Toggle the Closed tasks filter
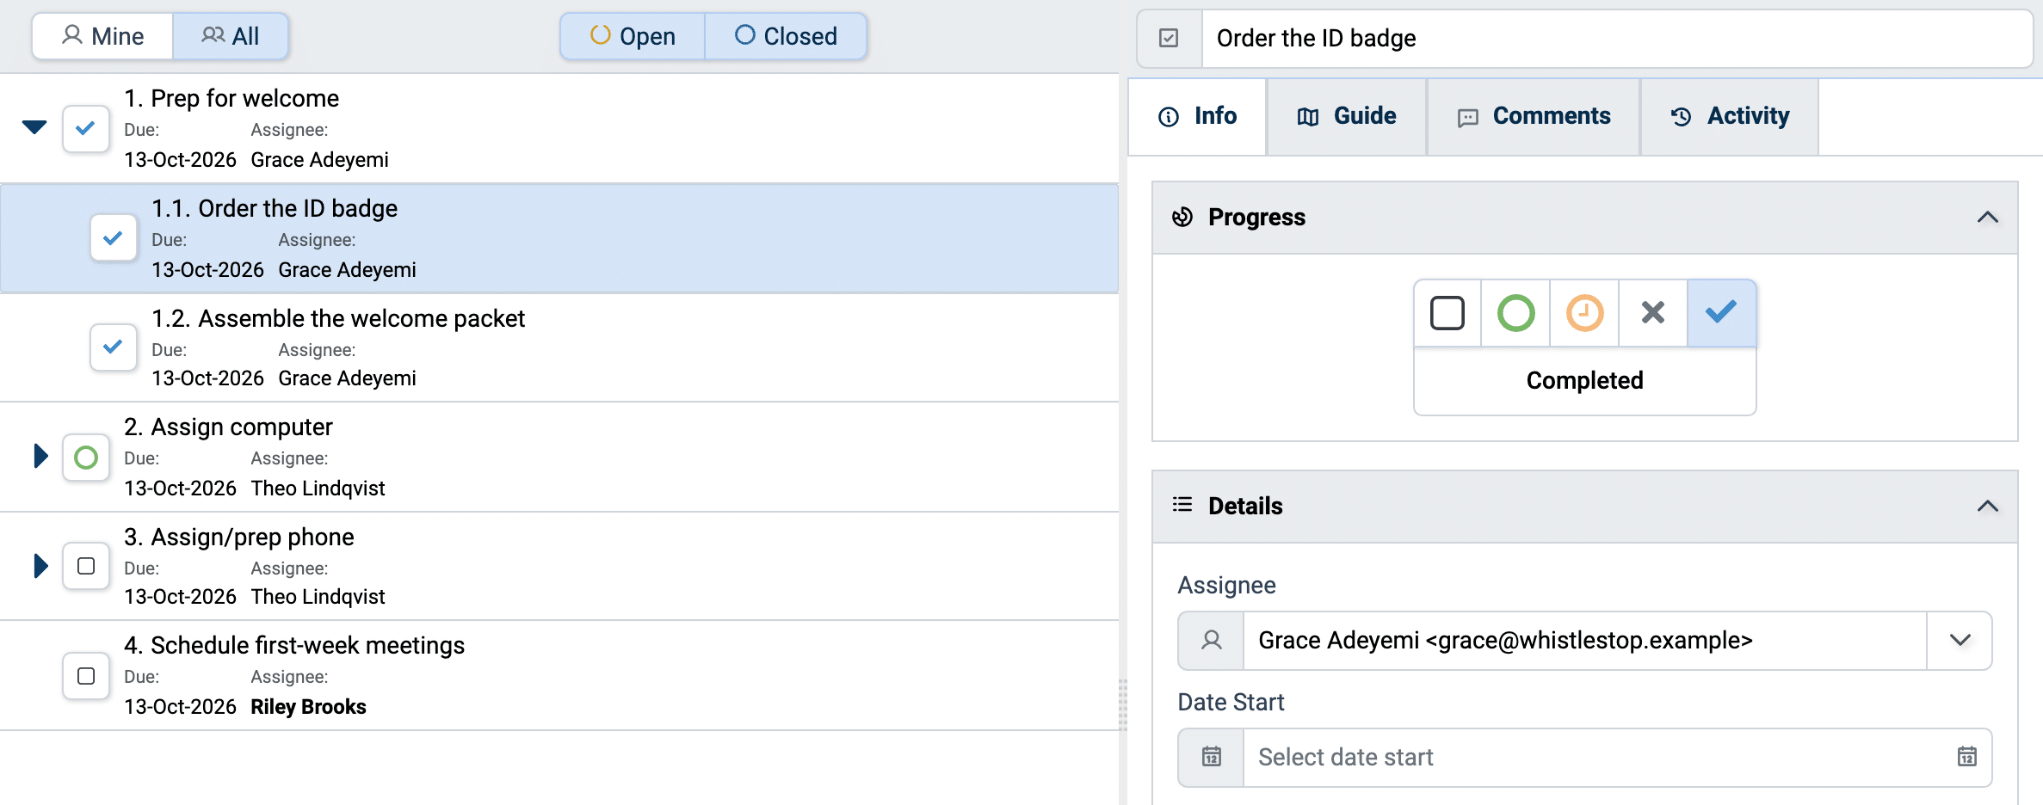 (x=786, y=36)
